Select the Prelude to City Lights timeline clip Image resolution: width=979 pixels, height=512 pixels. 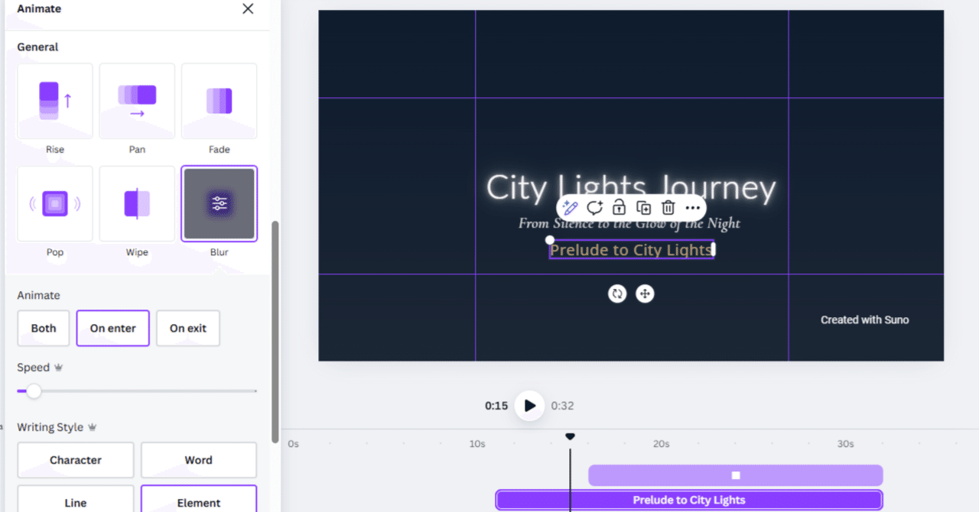click(x=689, y=501)
